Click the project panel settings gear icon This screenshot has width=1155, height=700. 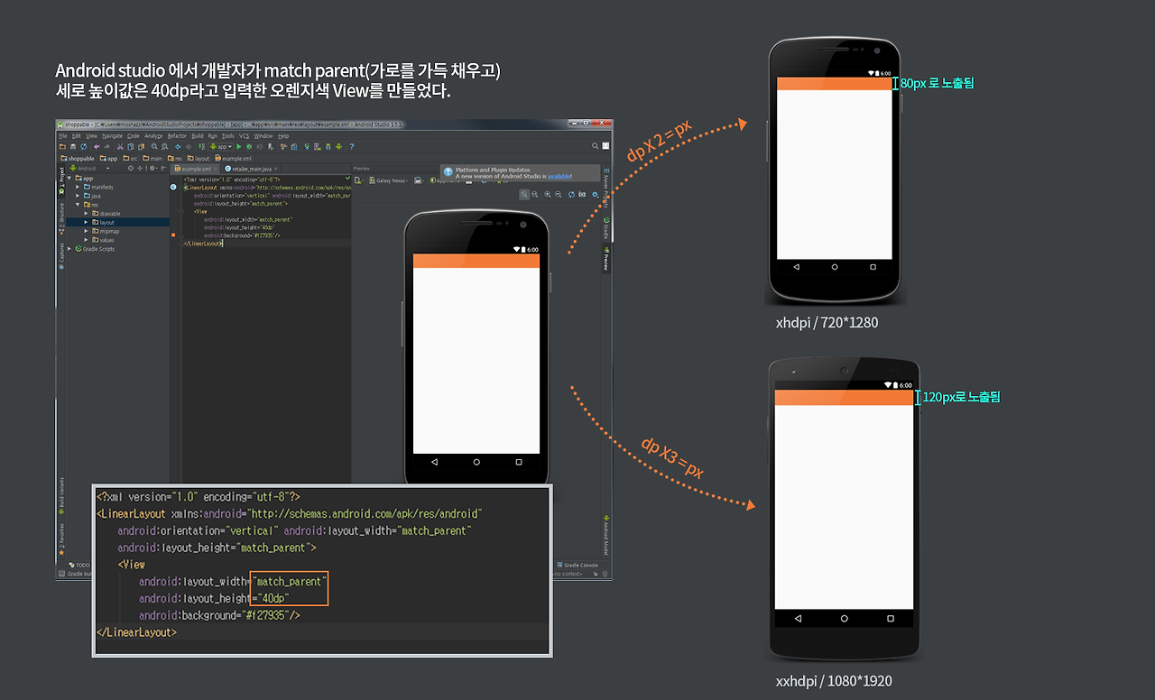[x=151, y=168]
